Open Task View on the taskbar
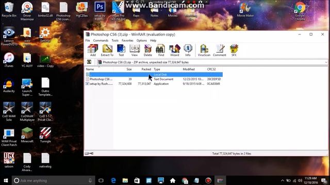This screenshot has height=185, width=330. 101,180
